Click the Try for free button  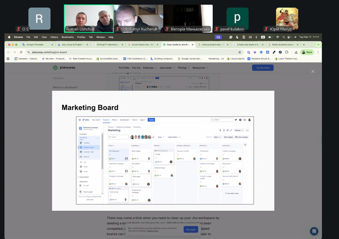click(x=263, y=67)
